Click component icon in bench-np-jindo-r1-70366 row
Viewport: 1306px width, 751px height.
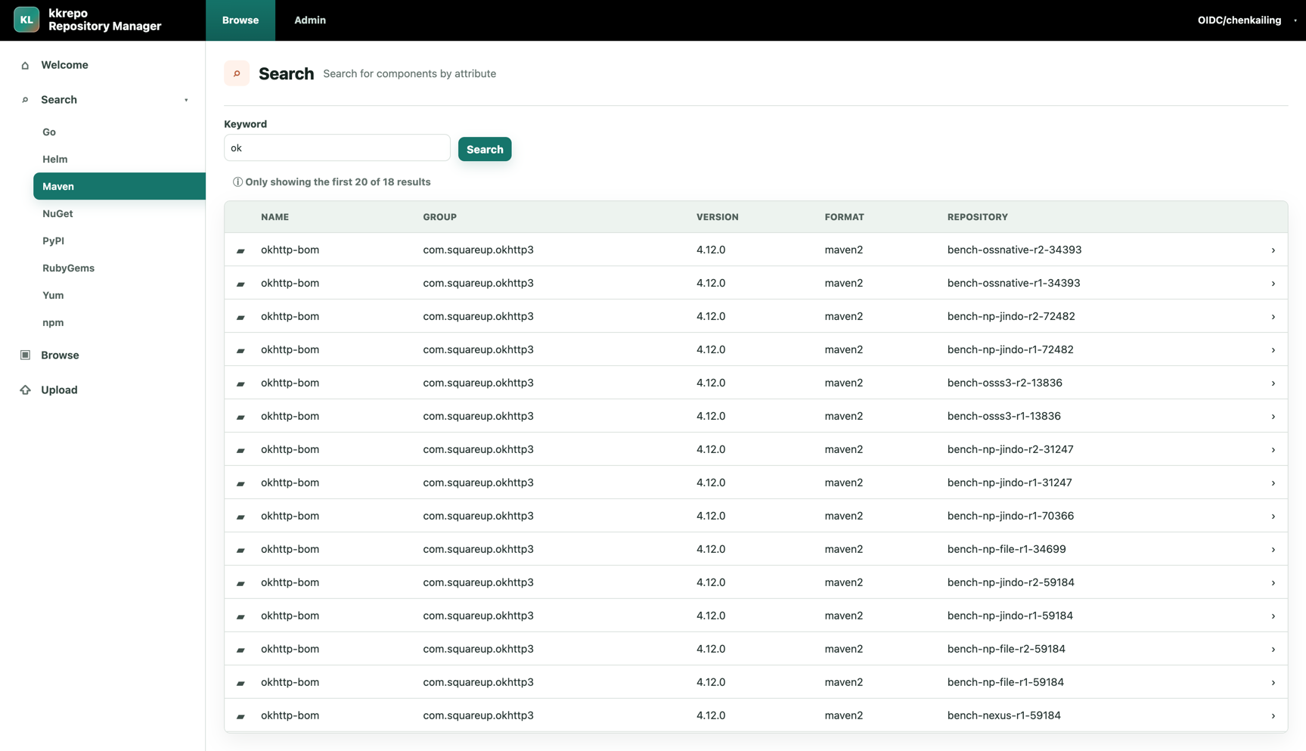point(240,517)
